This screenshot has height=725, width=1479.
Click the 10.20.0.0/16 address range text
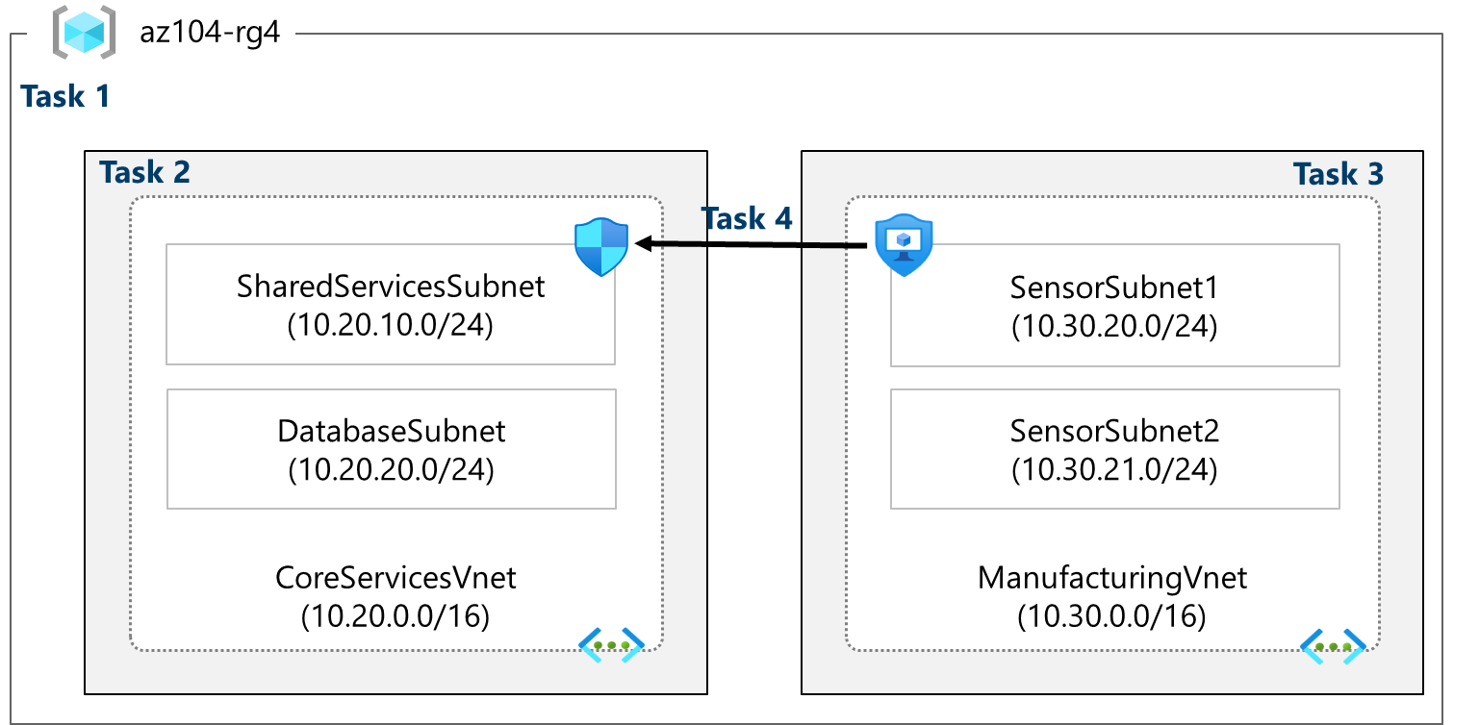(395, 615)
